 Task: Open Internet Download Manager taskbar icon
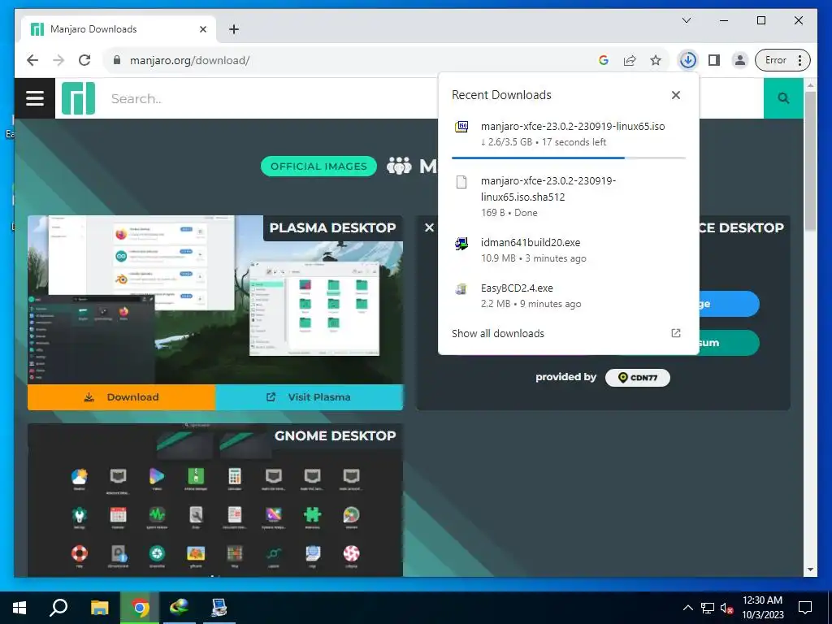coord(180,608)
